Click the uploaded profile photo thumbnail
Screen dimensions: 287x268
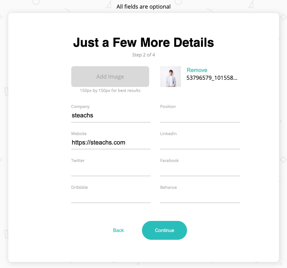tap(170, 77)
